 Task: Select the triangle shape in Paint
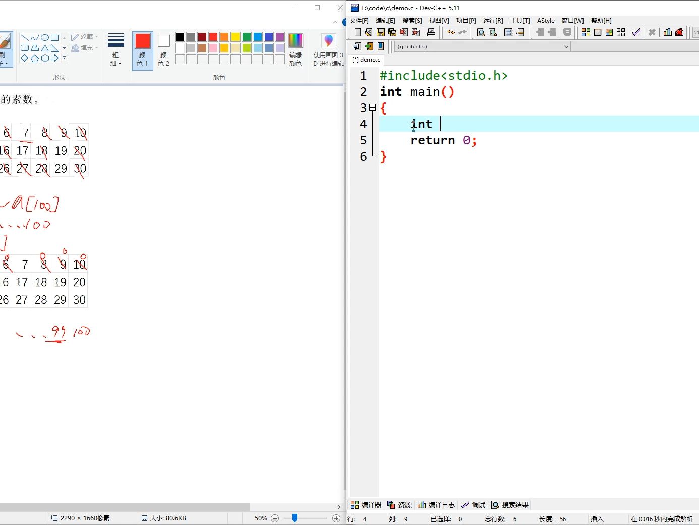click(x=45, y=48)
